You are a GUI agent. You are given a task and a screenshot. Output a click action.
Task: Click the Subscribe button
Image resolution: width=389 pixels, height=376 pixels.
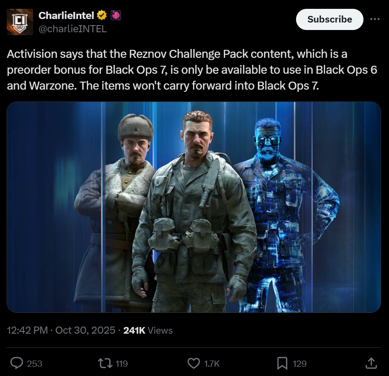[x=330, y=19]
